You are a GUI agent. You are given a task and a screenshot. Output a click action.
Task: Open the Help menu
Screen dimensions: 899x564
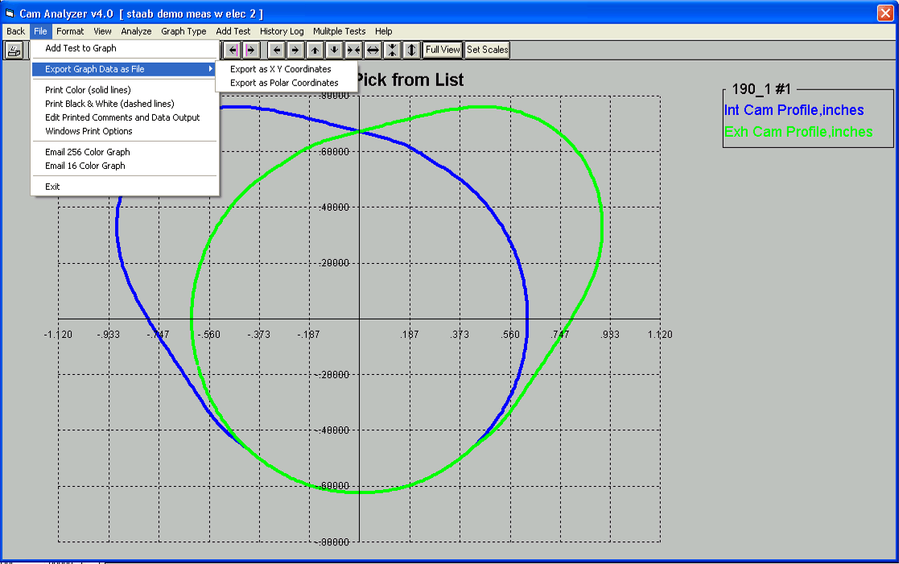pos(384,31)
